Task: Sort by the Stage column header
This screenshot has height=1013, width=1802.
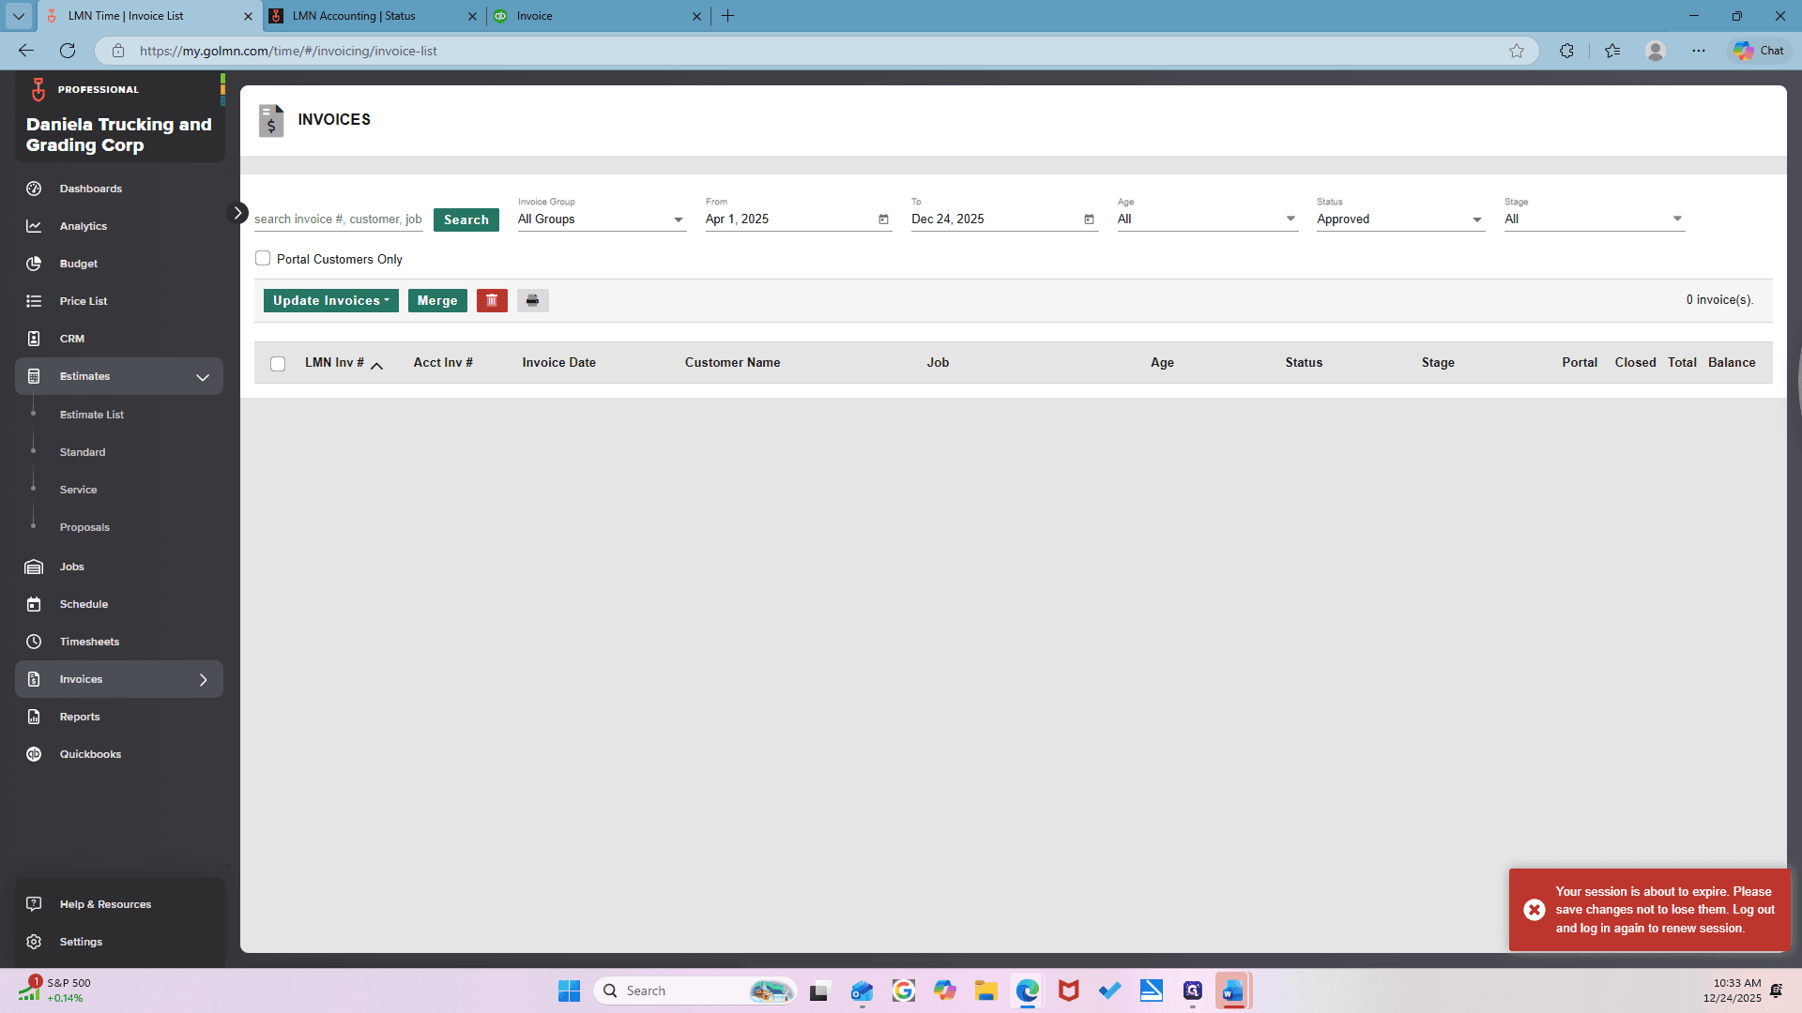Action: 1438,363
